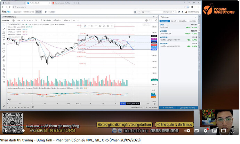The width and height of the screenshot is (240, 144).
Task: Open chart settings gear in toolbar
Action: tap(146, 20)
